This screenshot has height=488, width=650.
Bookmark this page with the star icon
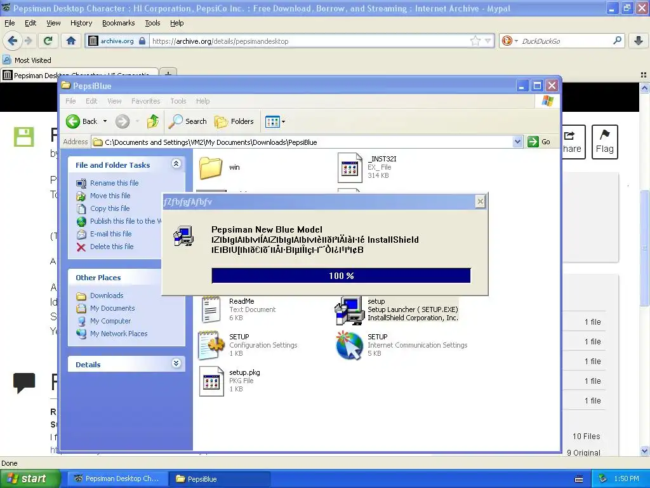click(475, 41)
